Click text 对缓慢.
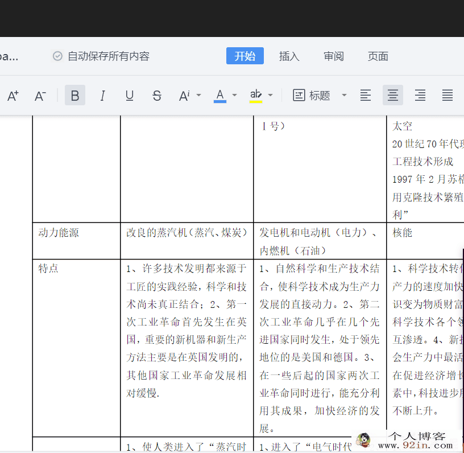 pyautogui.click(x=143, y=393)
